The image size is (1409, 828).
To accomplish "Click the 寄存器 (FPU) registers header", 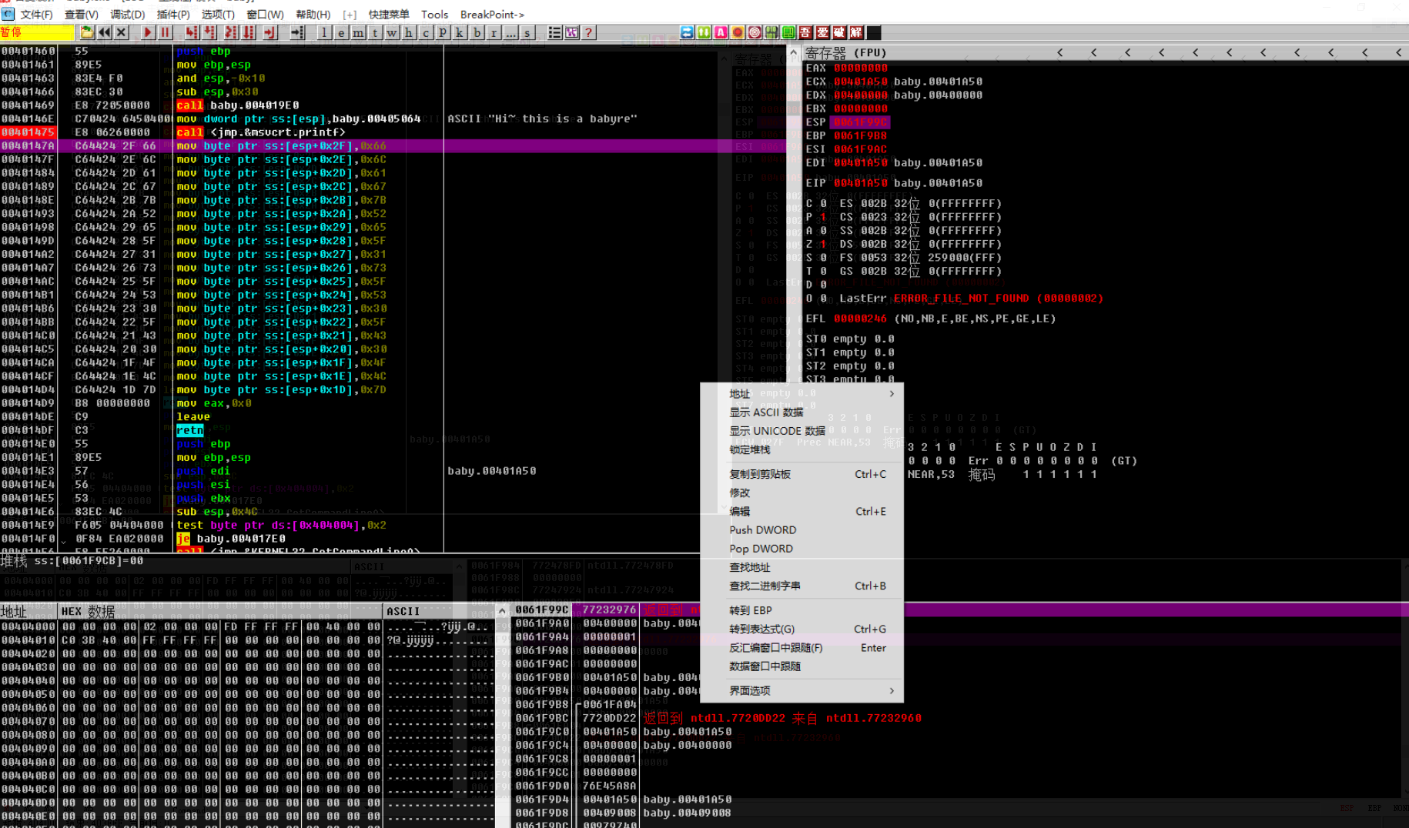I will point(845,53).
